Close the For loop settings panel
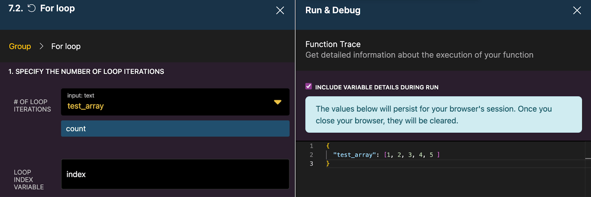Screen dimensions: 591x197 click(280, 10)
